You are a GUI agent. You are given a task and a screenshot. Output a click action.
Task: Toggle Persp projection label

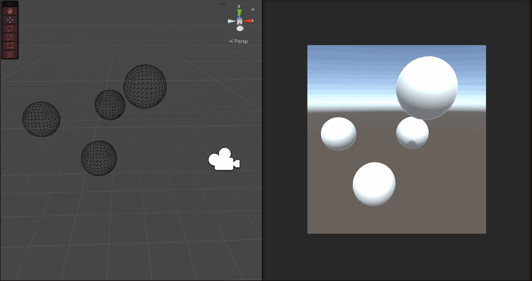[238, 41]
